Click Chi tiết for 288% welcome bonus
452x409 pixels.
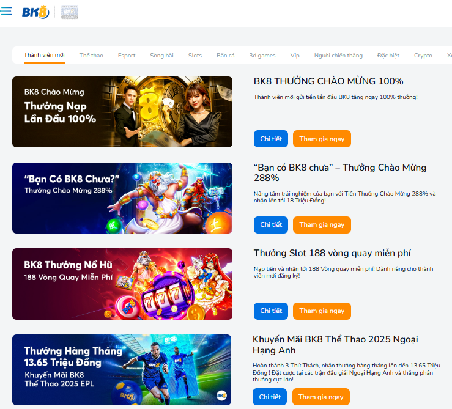point(271,225)
